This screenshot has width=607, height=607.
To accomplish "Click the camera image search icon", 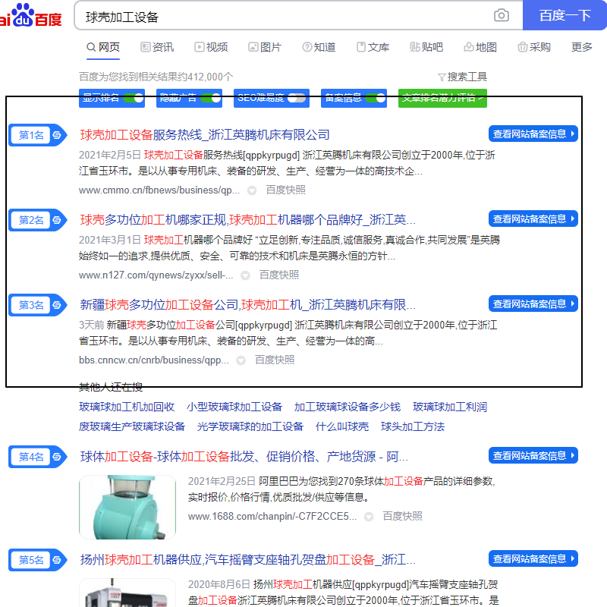I will coord(501,15).
